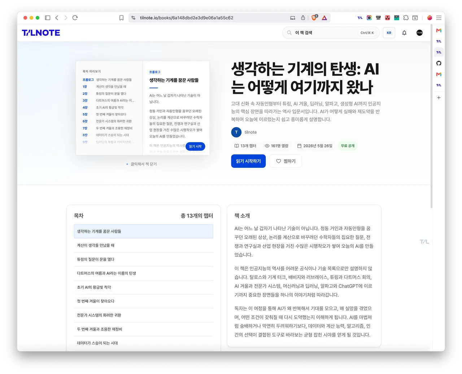Viewport: 462px width, 374px height.
Task: Click the blue '읽기 시작하기' button
Action: pos(248,161)
